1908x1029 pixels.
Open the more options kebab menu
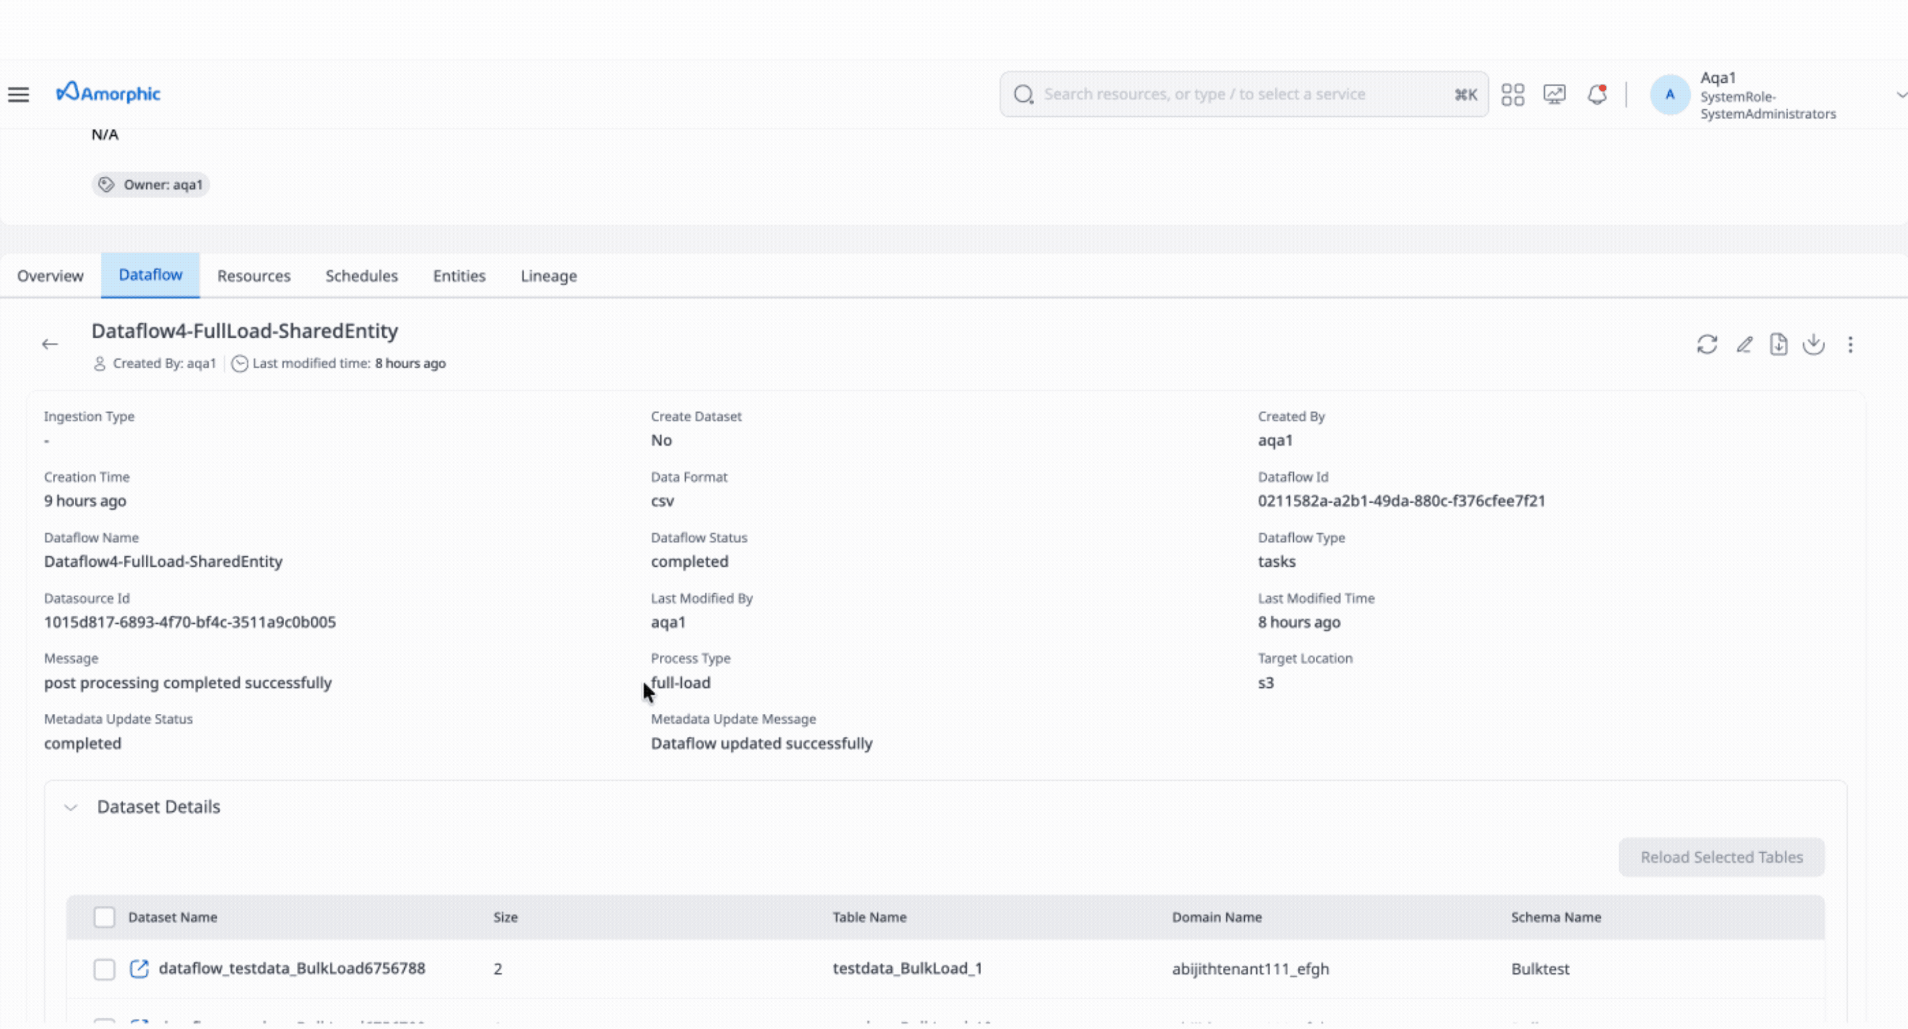[1850, 345]
